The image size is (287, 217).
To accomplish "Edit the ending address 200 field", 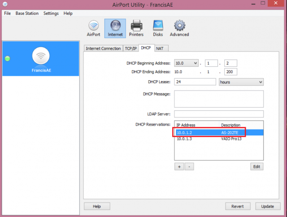I will click(x=230, y=72).
